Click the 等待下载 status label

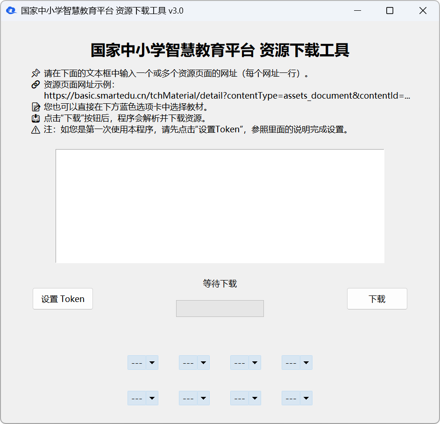click(220, 283)
